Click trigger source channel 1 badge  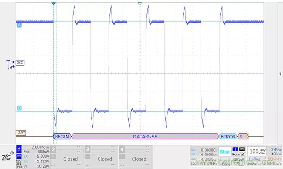(x=235, y=149)
